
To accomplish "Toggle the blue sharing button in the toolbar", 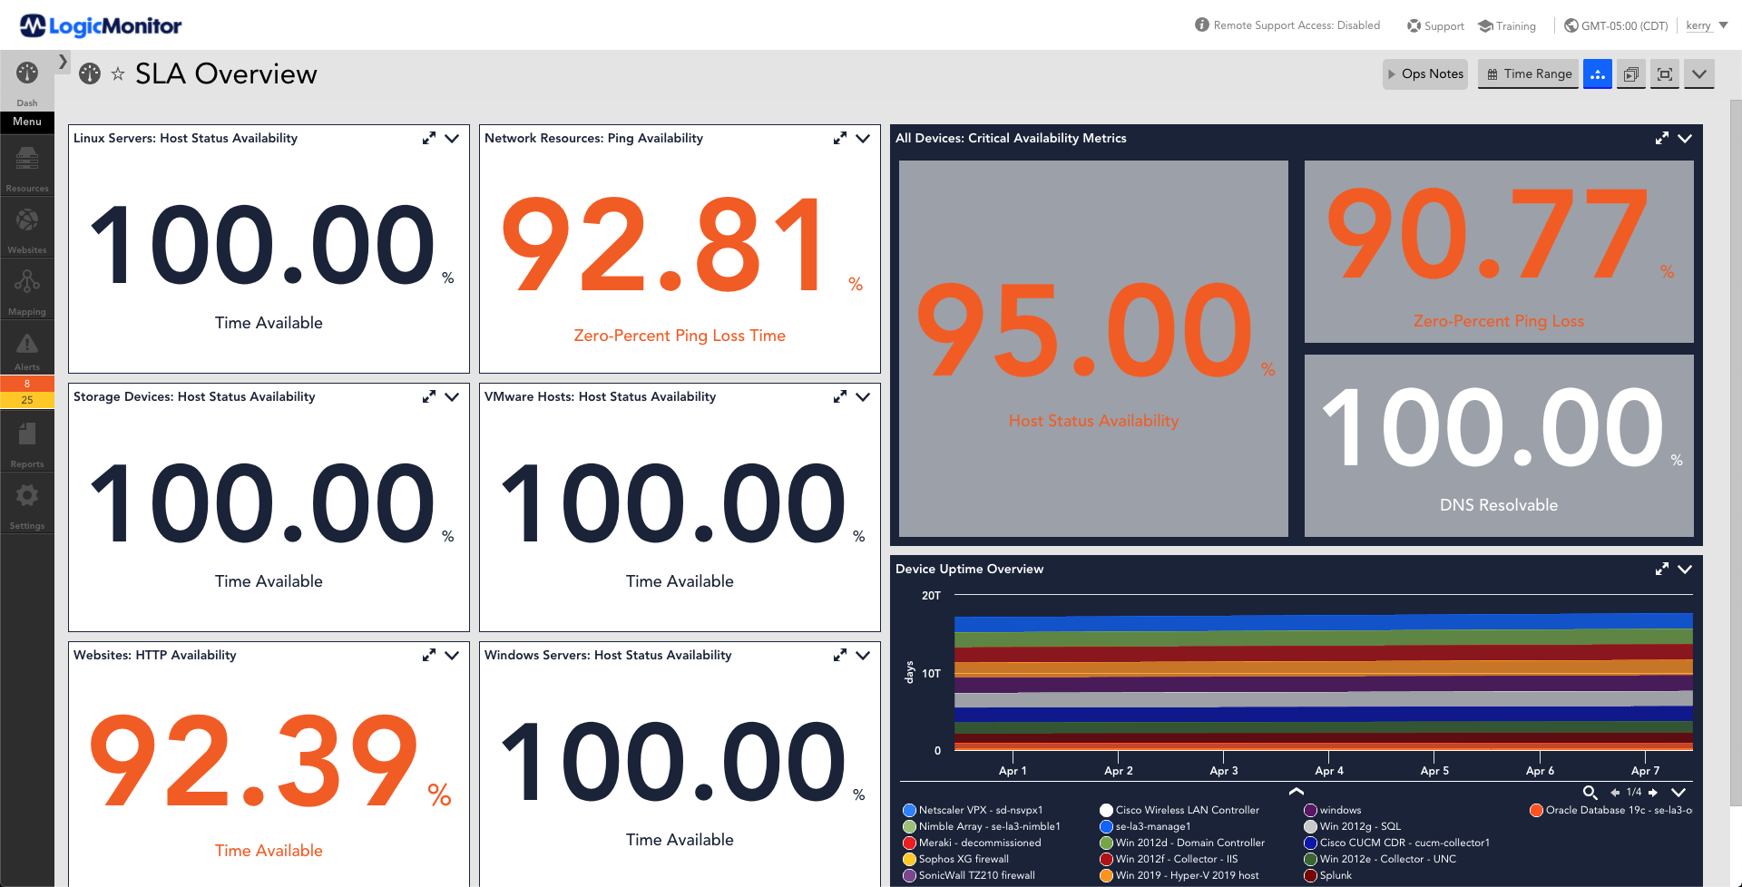I will [x=1597, y=73].
